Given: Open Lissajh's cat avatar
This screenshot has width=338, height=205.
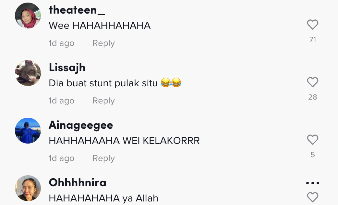Looking at the screenshot, I should (x=28, y=73).
